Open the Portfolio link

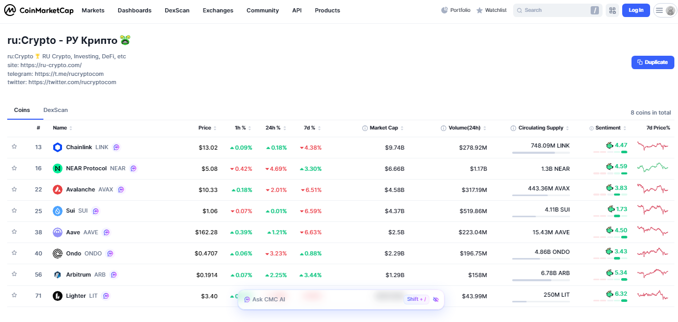coord(456,10)
